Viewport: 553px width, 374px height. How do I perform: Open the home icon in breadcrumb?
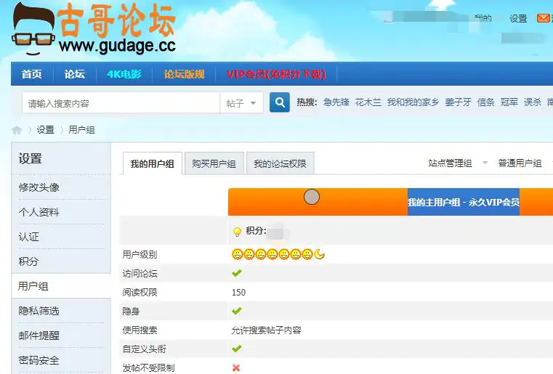(17, 130)
